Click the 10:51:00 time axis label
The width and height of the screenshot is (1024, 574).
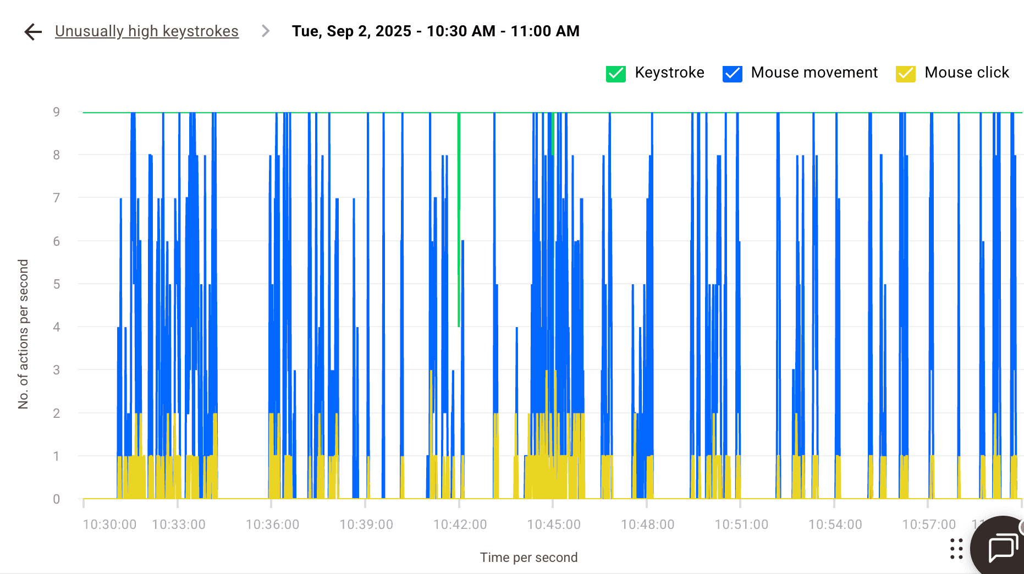click(741, 525)
